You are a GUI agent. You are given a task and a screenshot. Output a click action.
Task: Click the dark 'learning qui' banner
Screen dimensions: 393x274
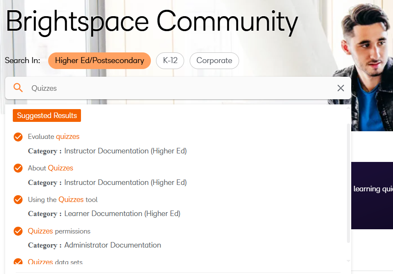(372, 196)
